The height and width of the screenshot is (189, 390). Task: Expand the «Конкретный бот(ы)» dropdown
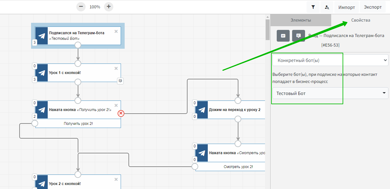coord(330,60)
